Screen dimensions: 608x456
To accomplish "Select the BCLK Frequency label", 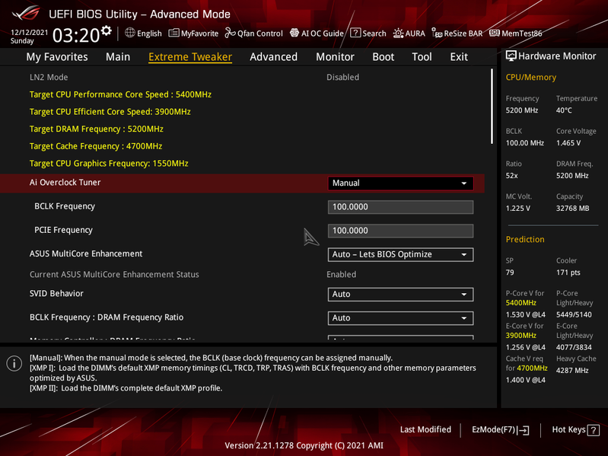I will click(65, 206).
